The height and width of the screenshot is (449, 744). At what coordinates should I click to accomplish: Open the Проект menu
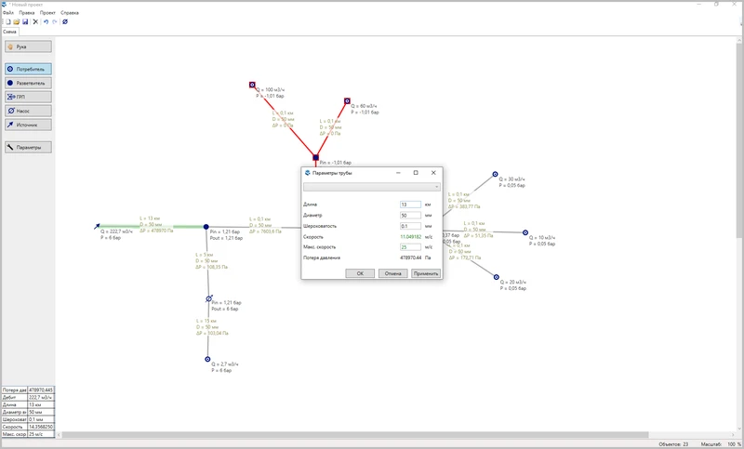(x=47, y=13)
